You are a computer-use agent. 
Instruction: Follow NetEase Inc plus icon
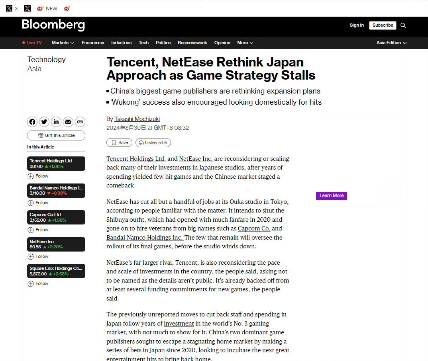pyautogui.click(x=31, y=257)
